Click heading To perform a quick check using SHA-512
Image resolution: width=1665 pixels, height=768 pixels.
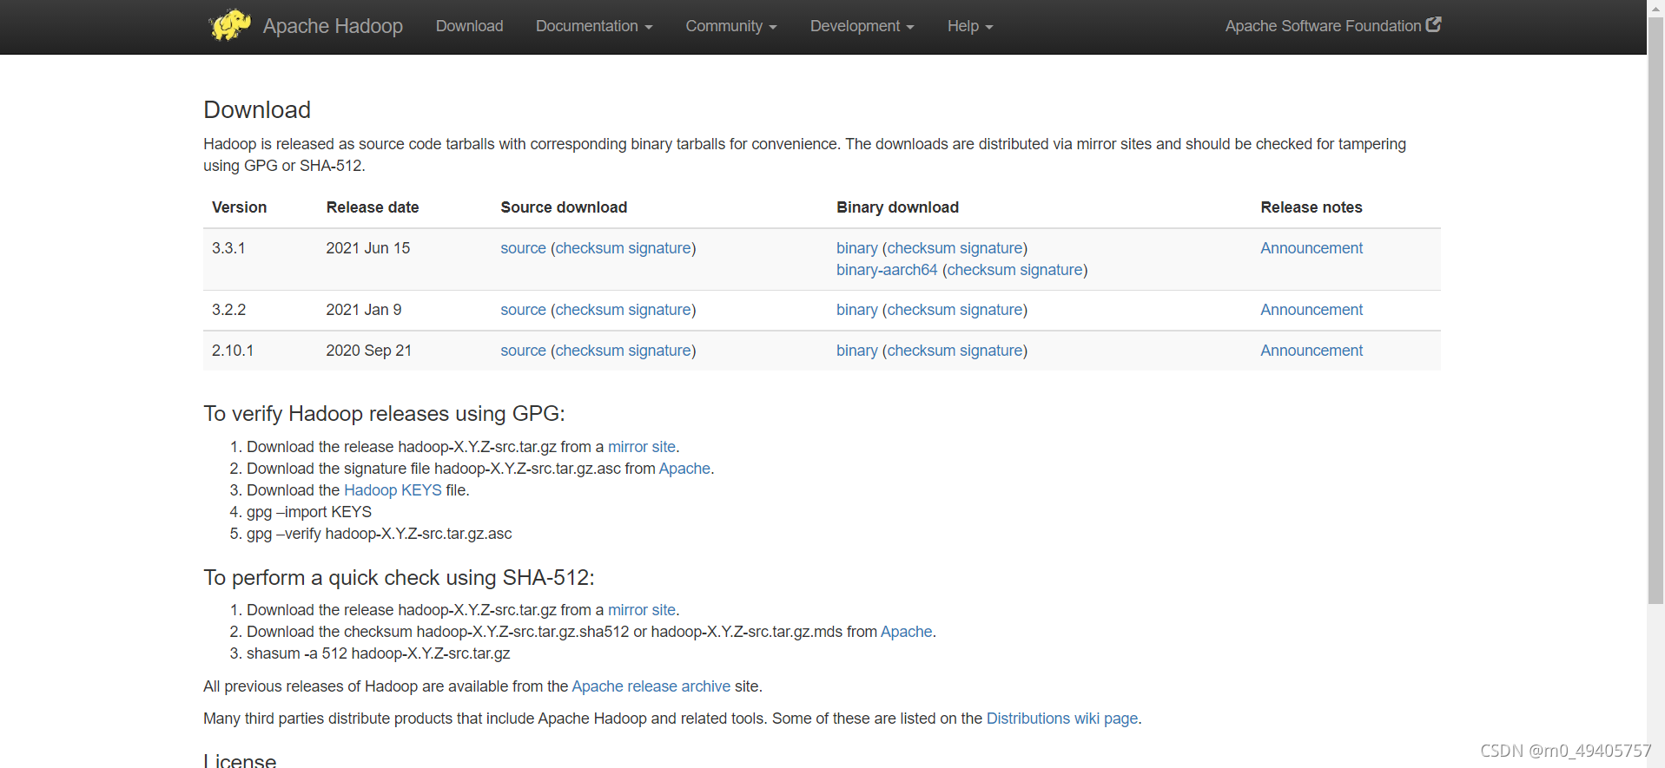click(x=399, y=578)
